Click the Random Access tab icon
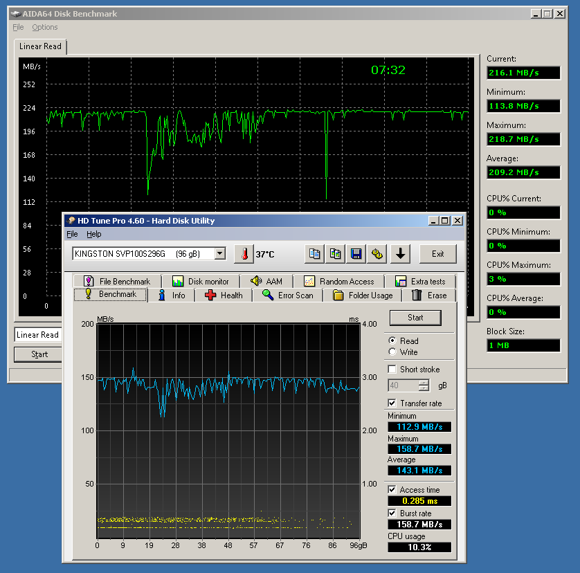The image size is (580, 573). 309,282
